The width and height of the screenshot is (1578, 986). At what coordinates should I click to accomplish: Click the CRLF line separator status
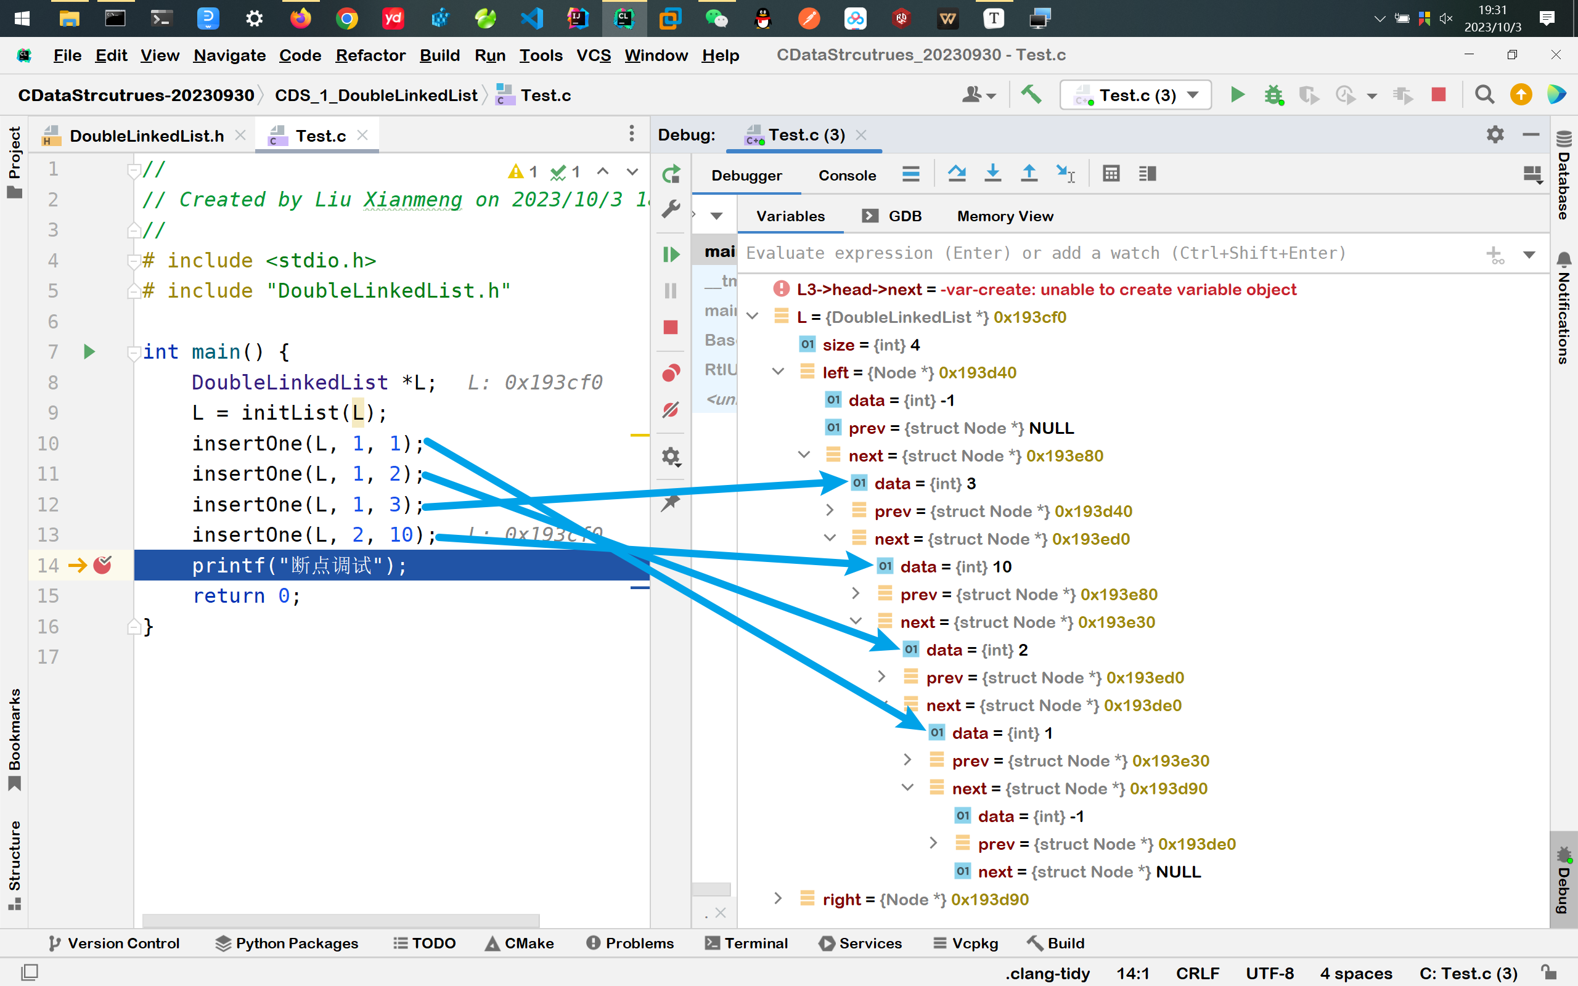1197,973
